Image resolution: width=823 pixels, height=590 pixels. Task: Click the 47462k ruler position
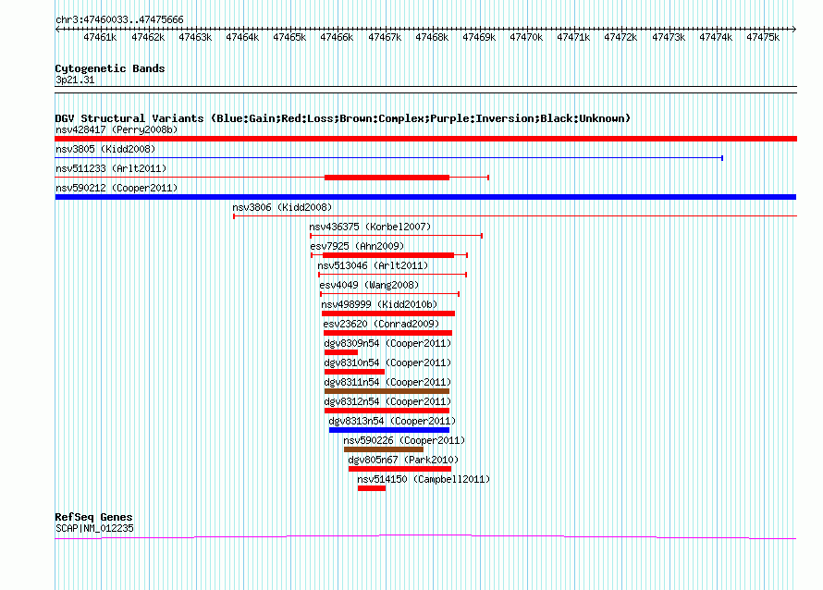(x=148, y=37)
